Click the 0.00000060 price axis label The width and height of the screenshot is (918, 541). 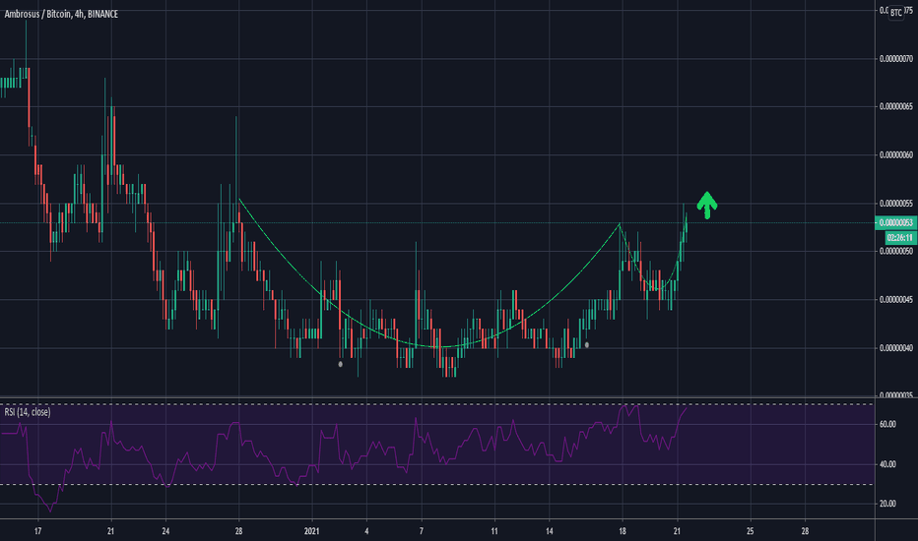coord(895,155)
